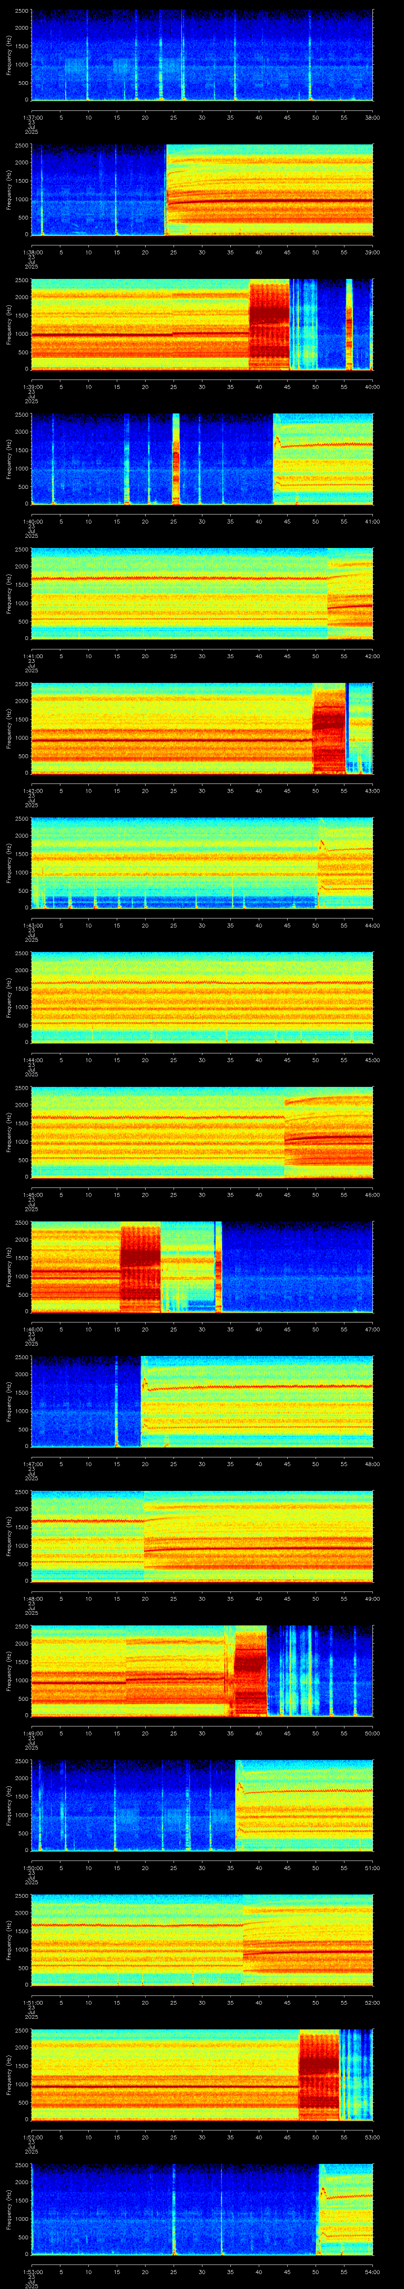
Task: Click the 38:00 end time label
Action: (x=372, y=117)
